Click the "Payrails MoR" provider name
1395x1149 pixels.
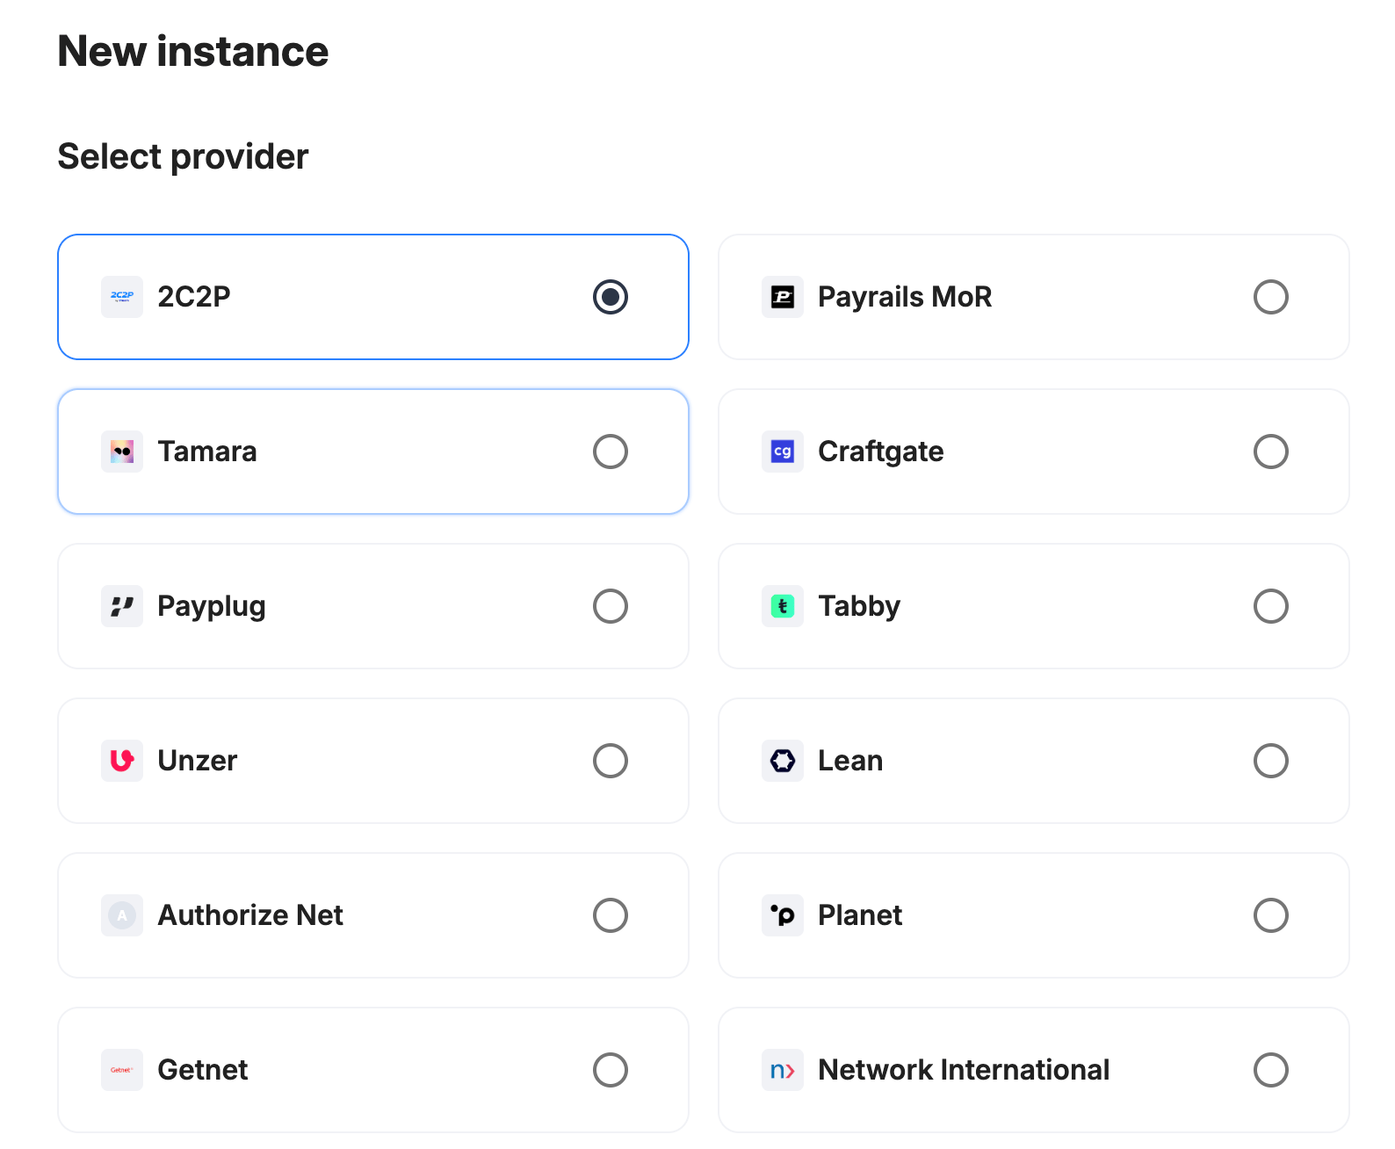pos(905,297)
